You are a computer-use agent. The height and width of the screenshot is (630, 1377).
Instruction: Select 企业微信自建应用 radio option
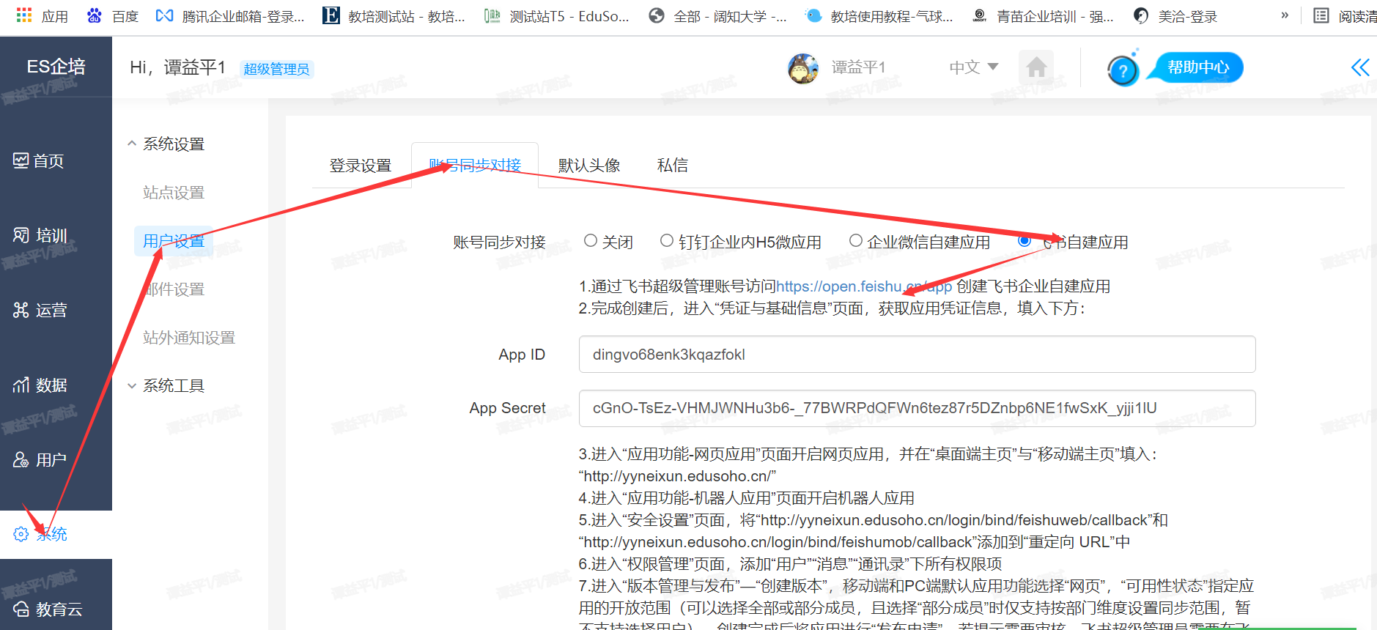[x=855, y=241]
